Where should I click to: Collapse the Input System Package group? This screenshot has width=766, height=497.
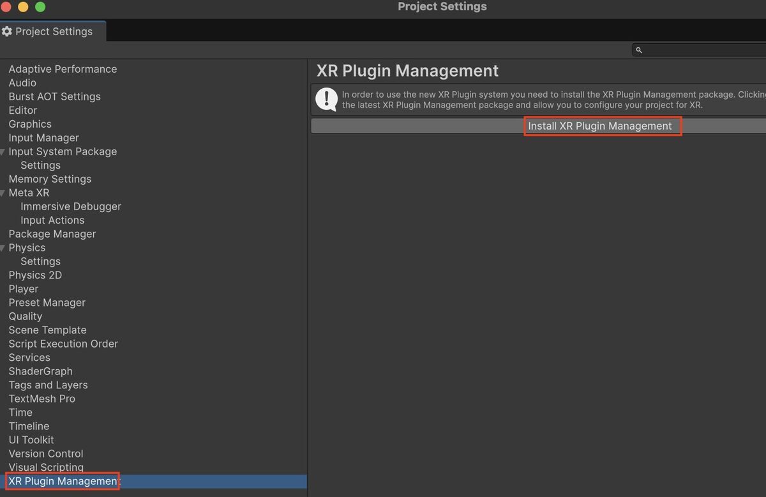[3, 151]
